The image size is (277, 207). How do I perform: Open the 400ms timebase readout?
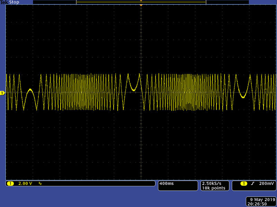click(x=166, y=184)
